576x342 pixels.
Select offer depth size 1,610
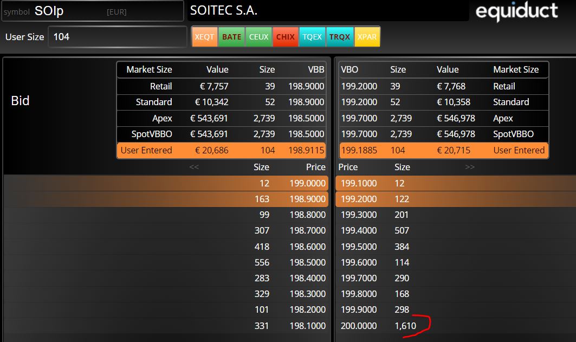[x=405, y=326]
